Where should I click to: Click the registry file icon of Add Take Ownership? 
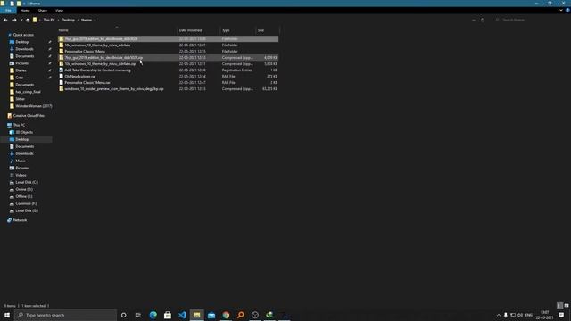[x=62, y=70]
